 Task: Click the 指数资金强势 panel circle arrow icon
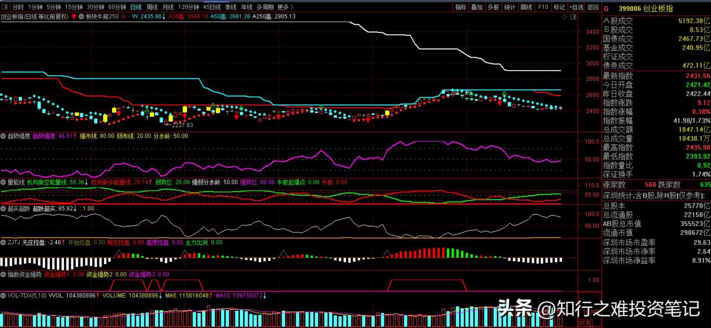click(3, 275)
